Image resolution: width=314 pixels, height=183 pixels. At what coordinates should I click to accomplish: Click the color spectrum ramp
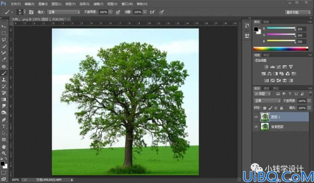[x=281, y=49]
